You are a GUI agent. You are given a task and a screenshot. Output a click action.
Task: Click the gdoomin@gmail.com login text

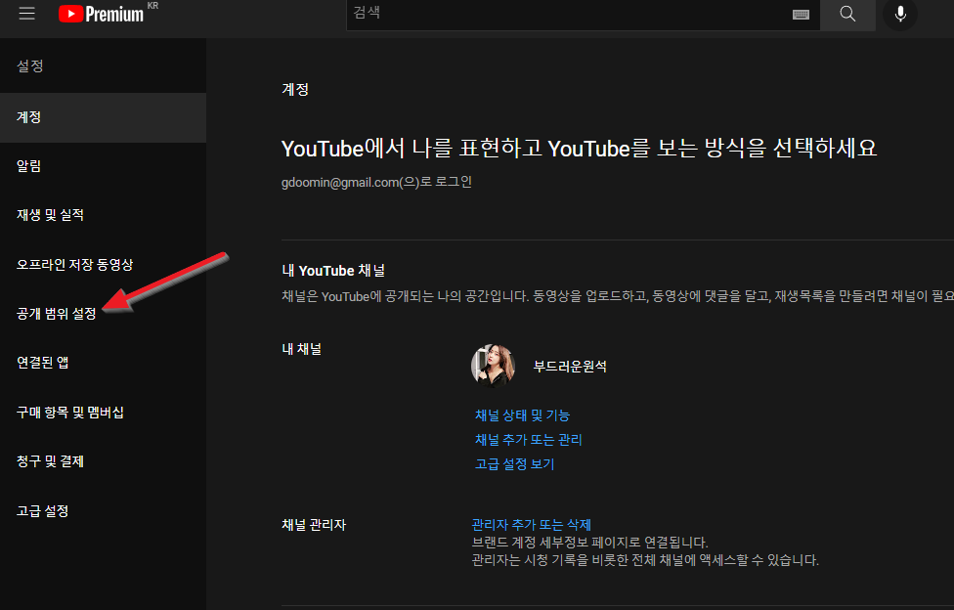click(376, 182)
